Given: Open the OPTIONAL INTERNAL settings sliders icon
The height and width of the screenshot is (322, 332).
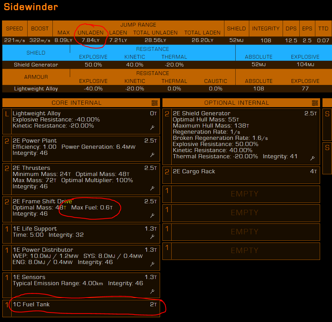Looking at the screenshot, I should (315, 103).
